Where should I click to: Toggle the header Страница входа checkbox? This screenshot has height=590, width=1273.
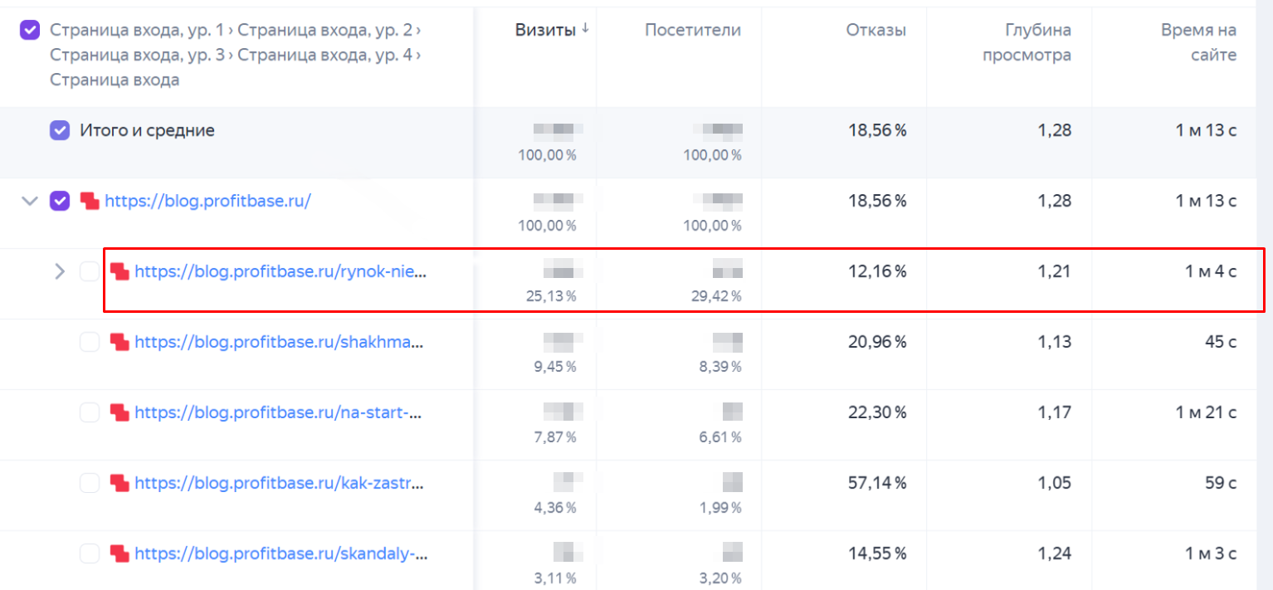pyautogui.click(x=29, y=31)
